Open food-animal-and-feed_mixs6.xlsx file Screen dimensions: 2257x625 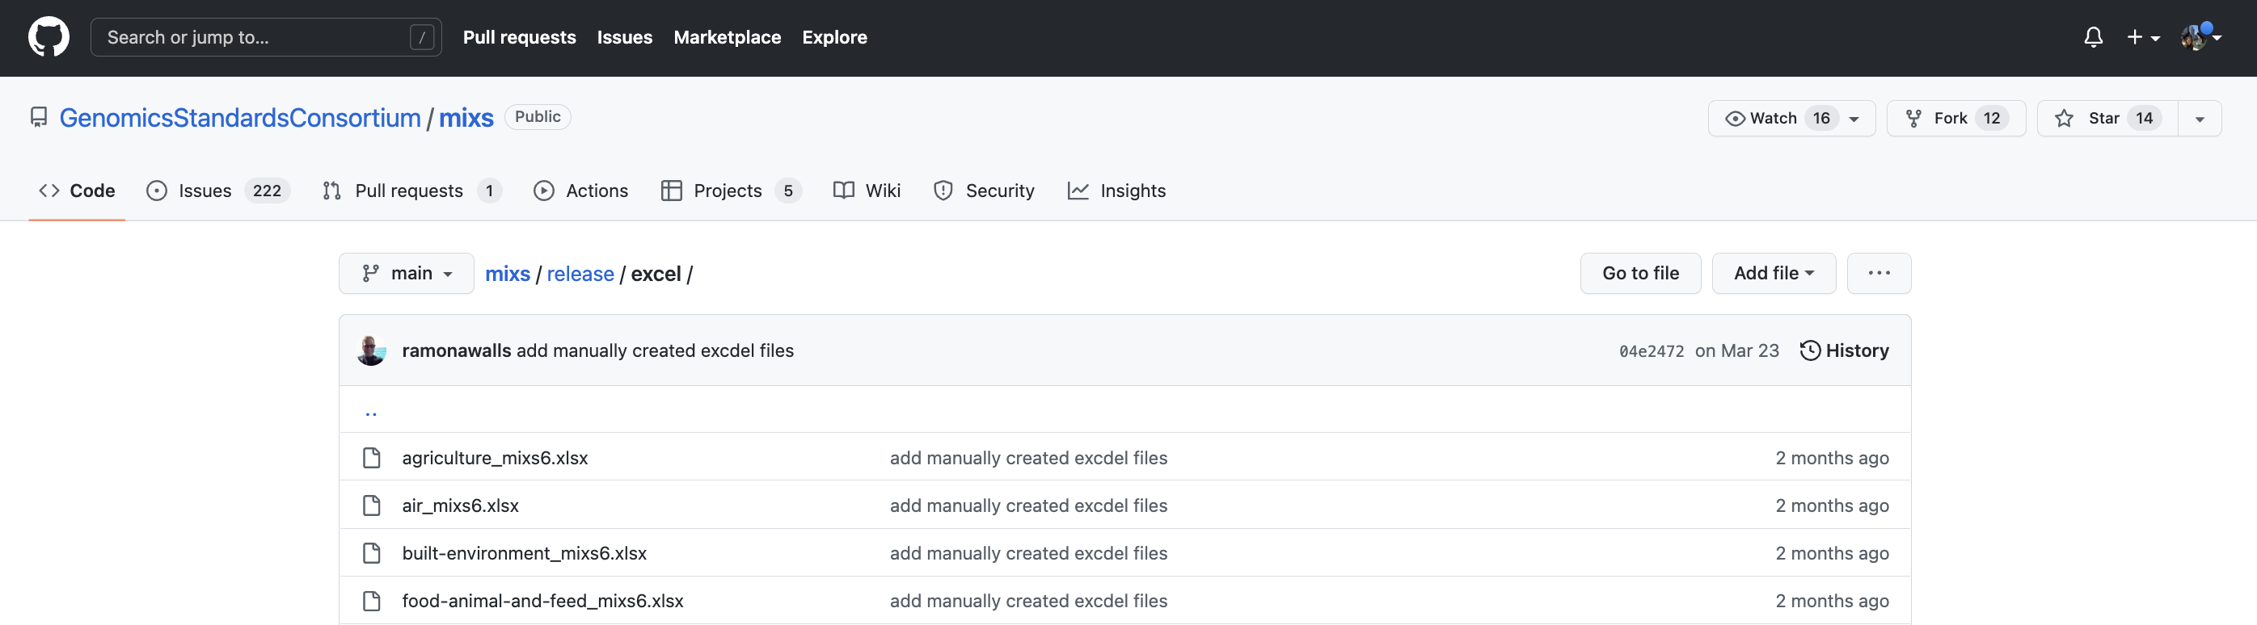542,601
